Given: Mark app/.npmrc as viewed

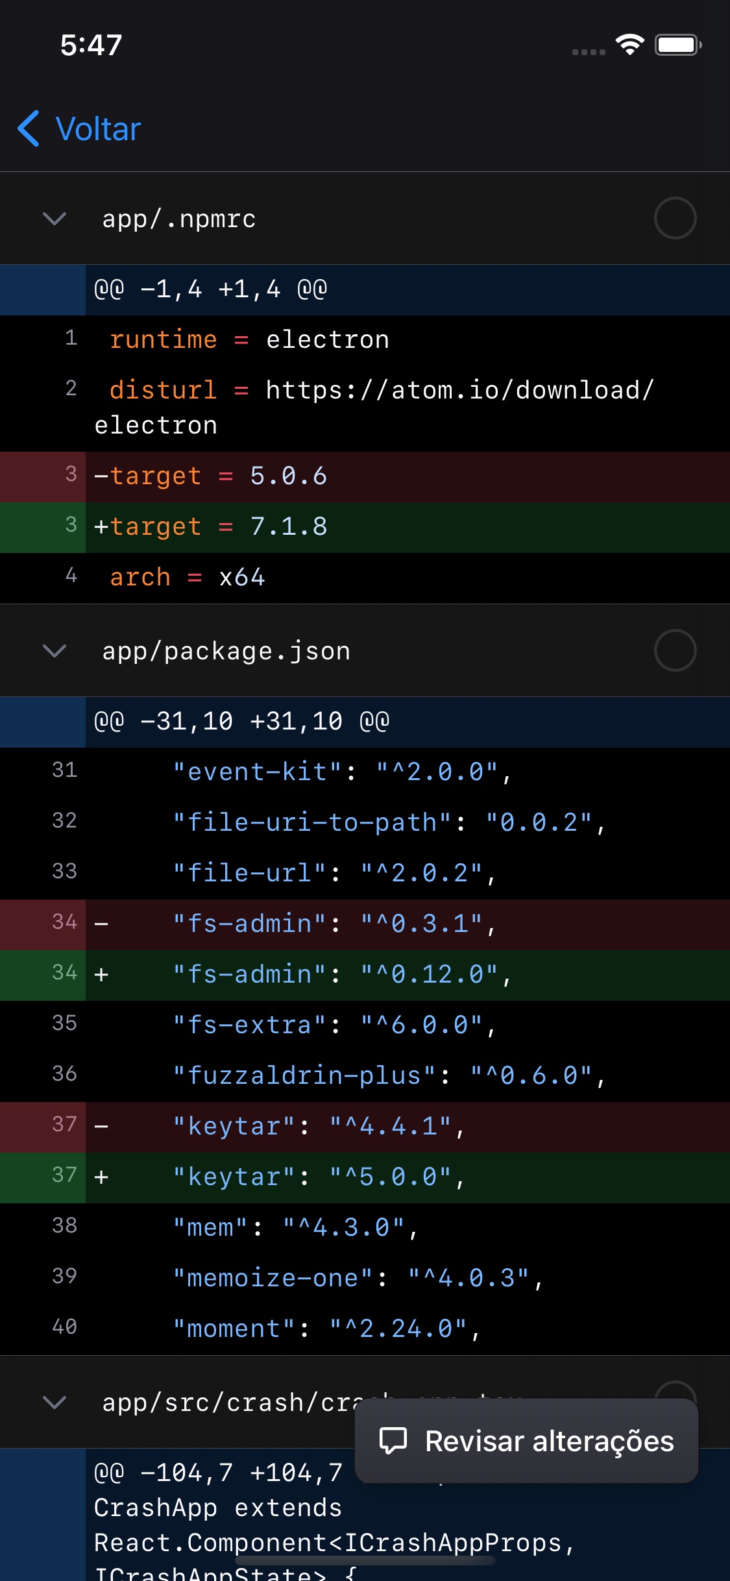Looking at the screenshot, I should point(675,218).
